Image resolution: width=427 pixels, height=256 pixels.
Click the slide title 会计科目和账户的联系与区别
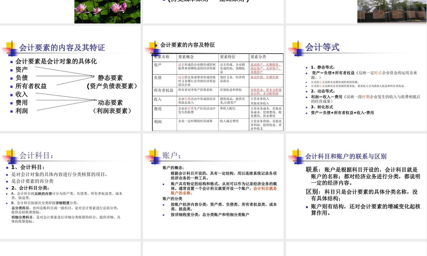pyautogui.click(x=346, y=157)
